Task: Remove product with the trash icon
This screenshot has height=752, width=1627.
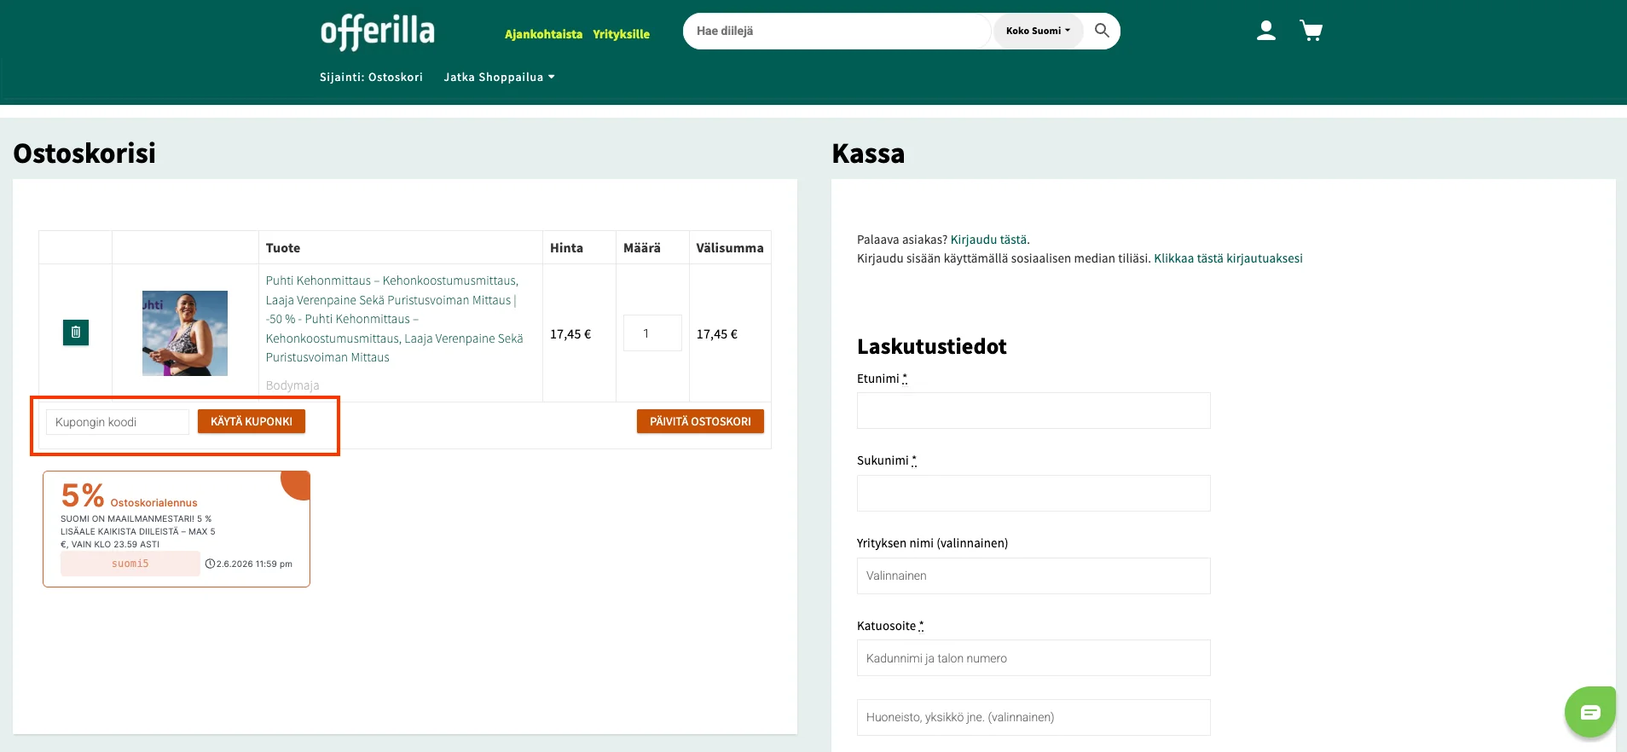Action: [76, 333]
